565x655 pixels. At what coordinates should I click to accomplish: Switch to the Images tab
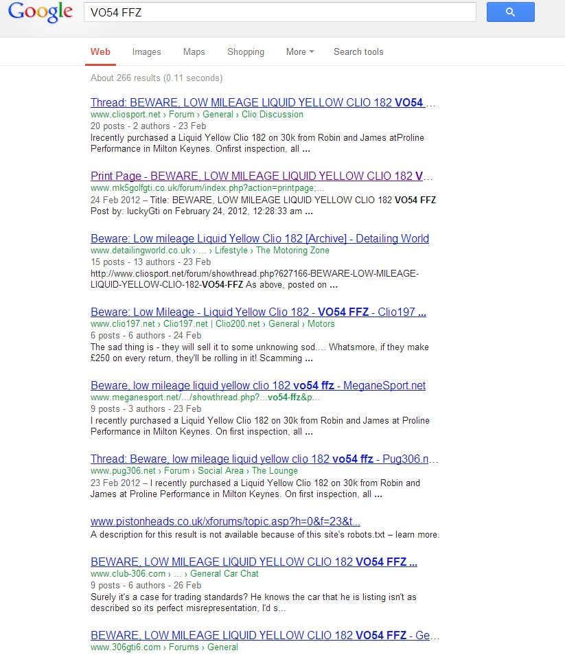pyautogui.click(x=146, y=52)
